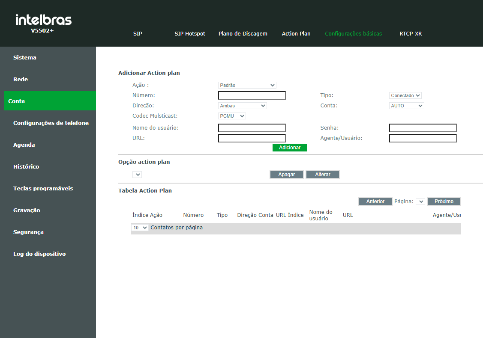483x338 pixels.
Task: Click the green Adicionar button
Action: (290, 148)
